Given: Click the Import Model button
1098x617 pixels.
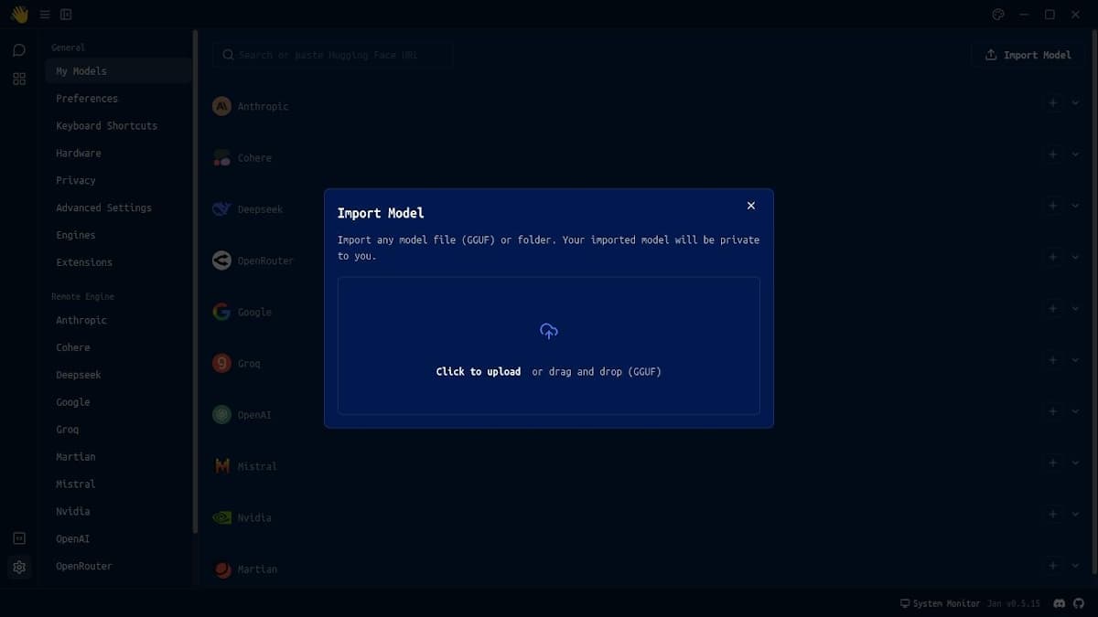Looking at the screenshot, I should point(1028,55).
